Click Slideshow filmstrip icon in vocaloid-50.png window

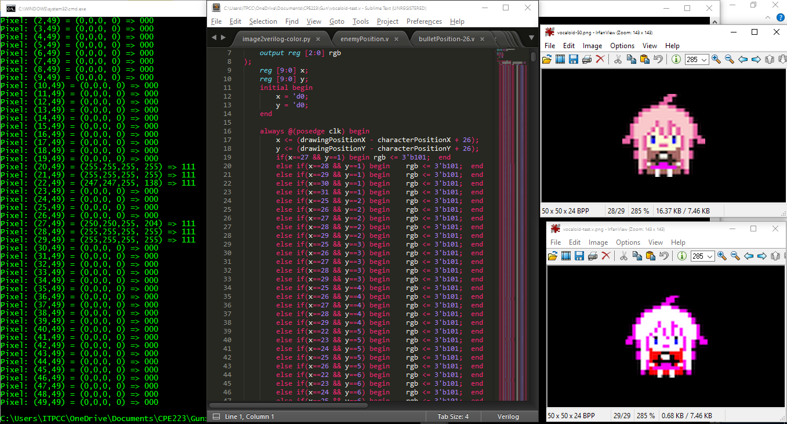pos(560,59)
